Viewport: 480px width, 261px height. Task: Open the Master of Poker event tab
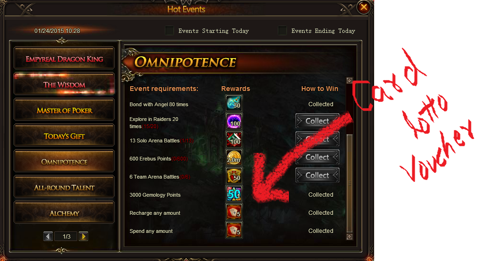tap(64, 110)
